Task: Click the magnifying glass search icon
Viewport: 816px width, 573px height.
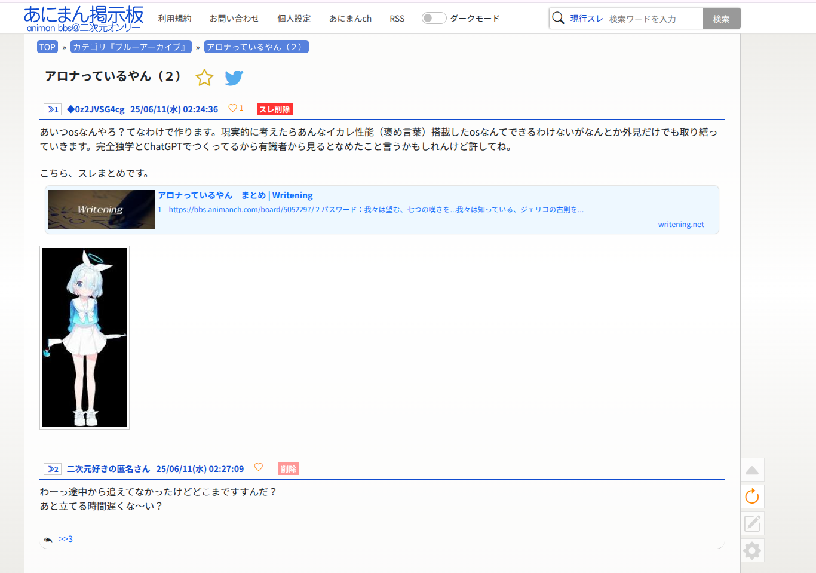Action: point(558,18)
